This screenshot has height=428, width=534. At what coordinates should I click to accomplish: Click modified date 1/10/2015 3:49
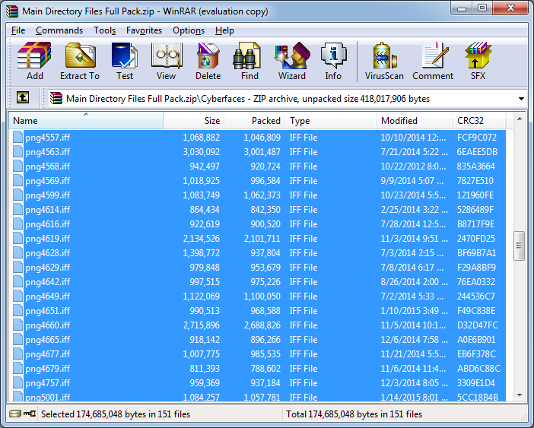(414, 311)
